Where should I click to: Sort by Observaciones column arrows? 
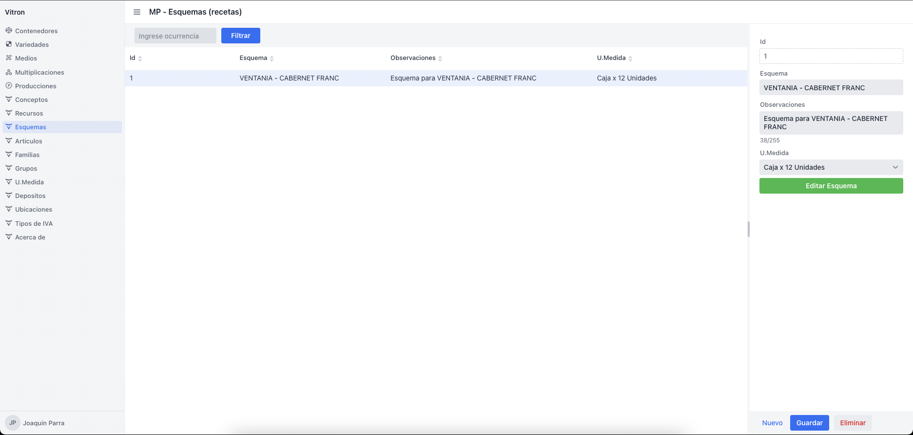[440, 59]
